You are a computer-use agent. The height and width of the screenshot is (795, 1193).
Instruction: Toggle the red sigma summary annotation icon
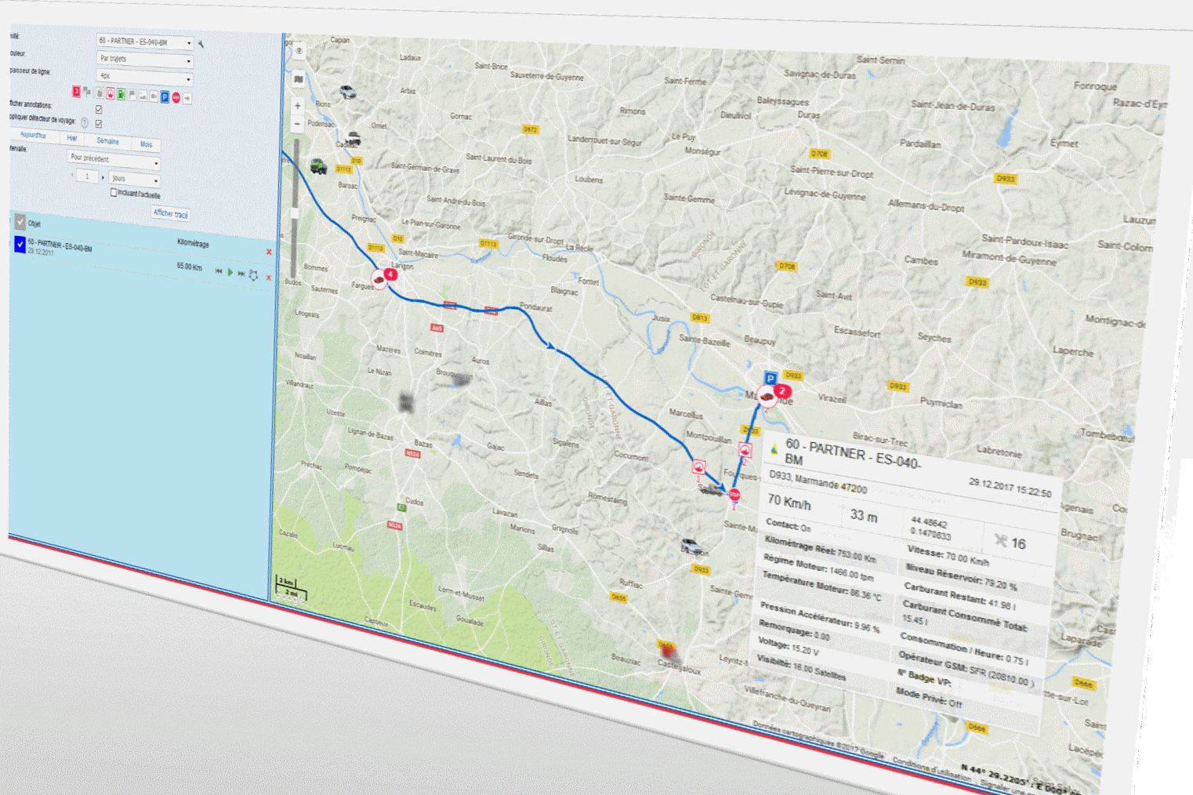76,91
